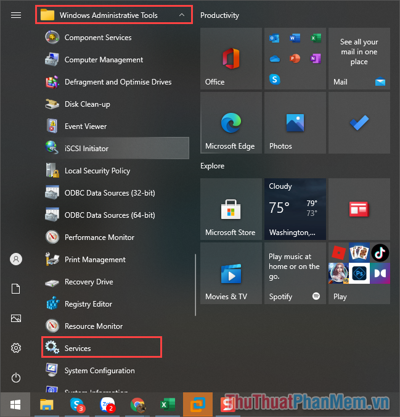Viewport: 400px width, 417px height.
Task: Launch the Microsoft Edge tile
Action: pos(231,123)
